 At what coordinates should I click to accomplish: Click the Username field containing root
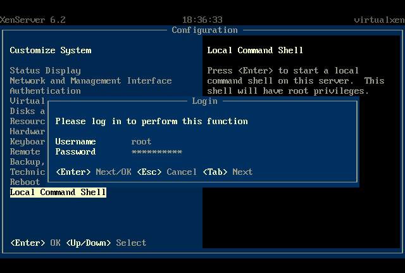[x=141, y=141]
